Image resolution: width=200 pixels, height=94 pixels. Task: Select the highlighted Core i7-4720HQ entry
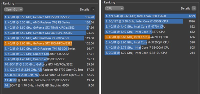click(x=150, y=37)
